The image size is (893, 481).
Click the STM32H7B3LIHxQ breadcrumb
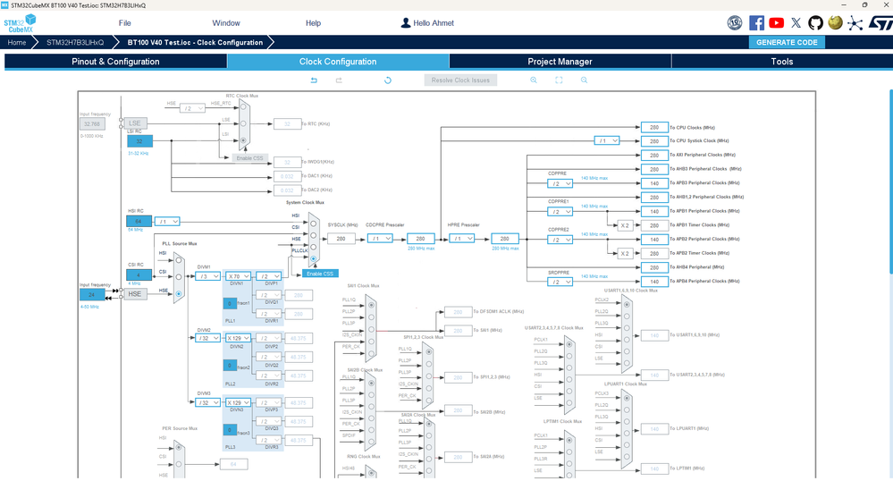[75, 42]
